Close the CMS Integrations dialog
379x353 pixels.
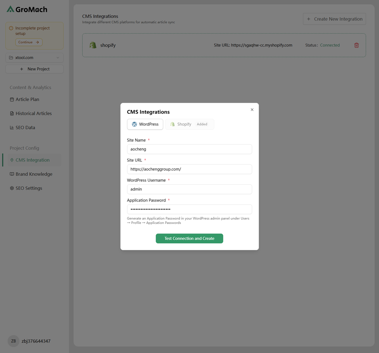coord(252,110)
